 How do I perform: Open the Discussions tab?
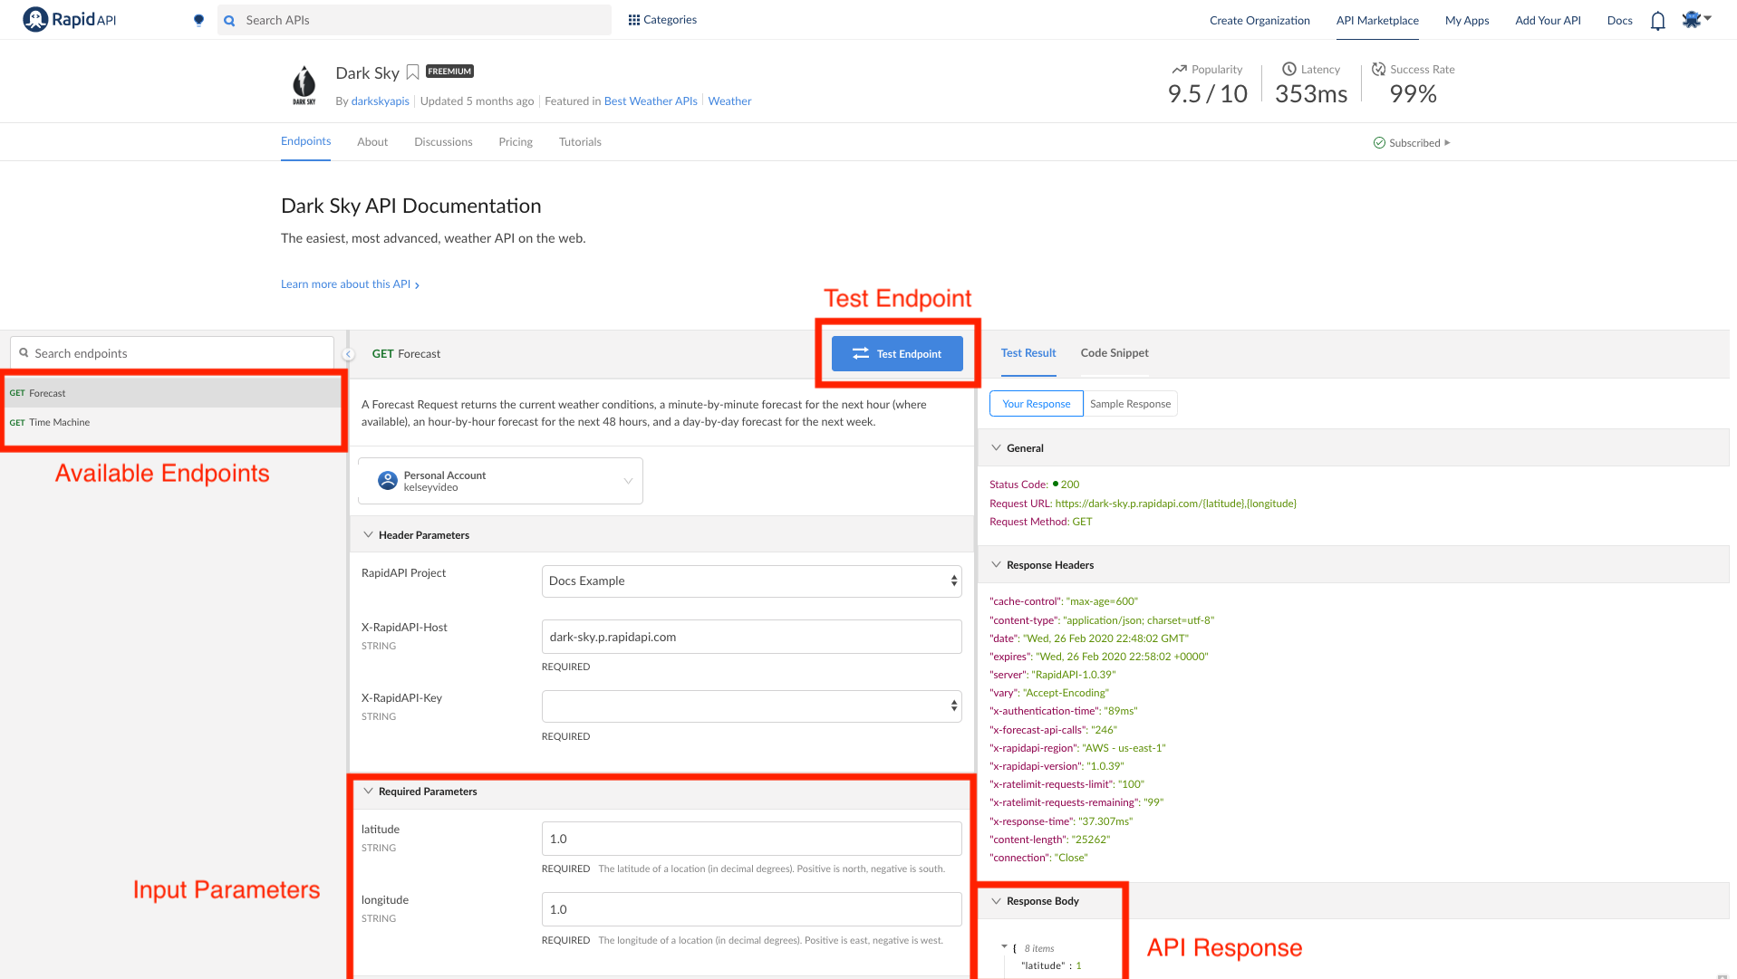443,142
